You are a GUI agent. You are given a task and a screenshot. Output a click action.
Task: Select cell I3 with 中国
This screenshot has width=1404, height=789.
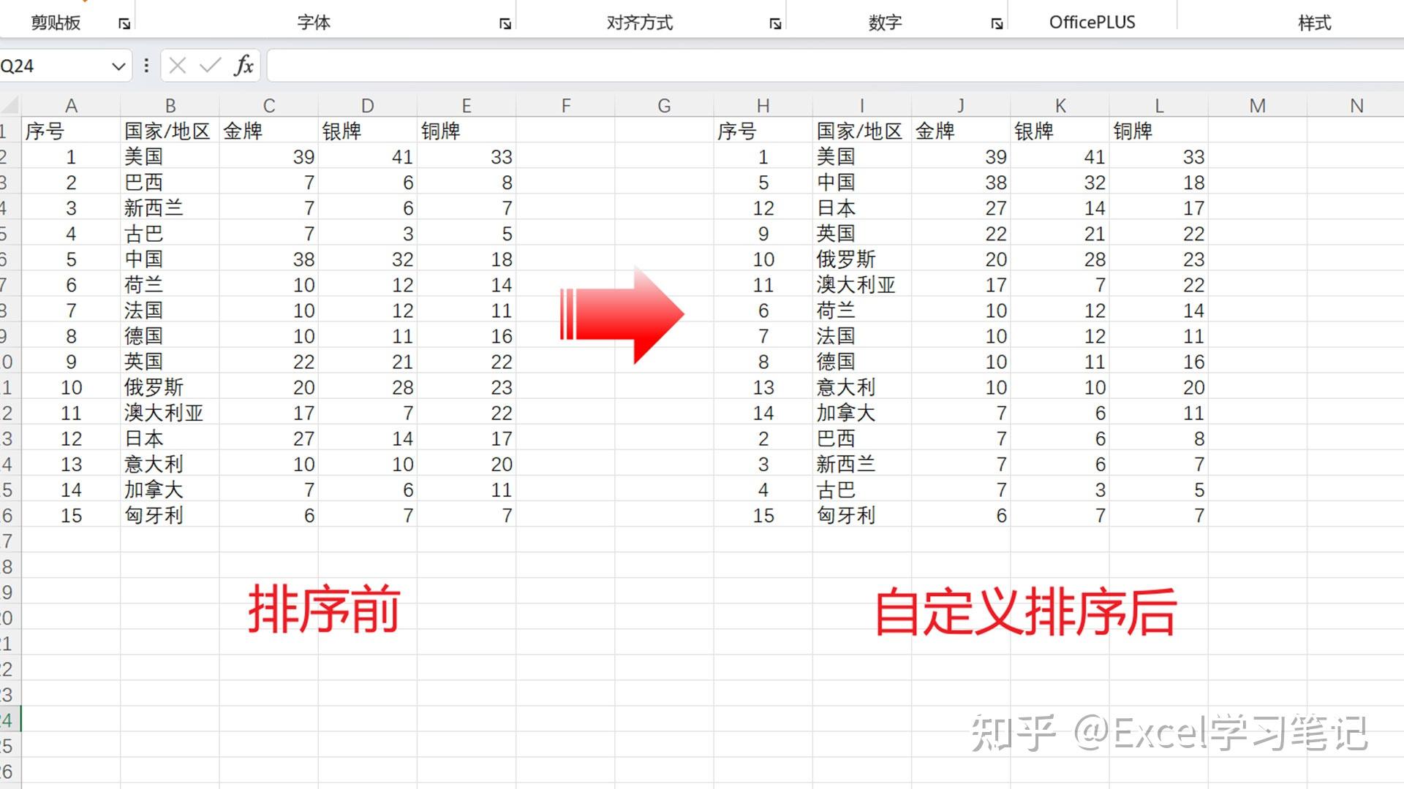861,182
